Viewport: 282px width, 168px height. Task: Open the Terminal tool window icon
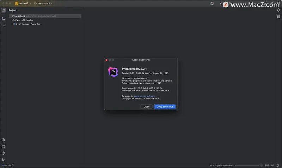[x=4, y=147]
